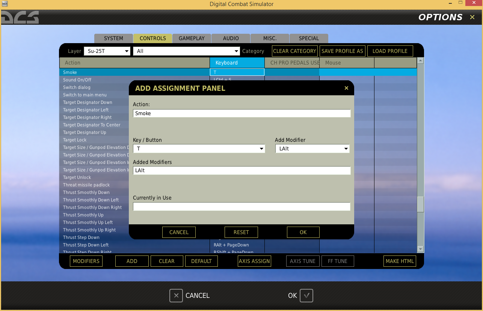Viewport: 483px width, 311px height.
Task: Switch to the CONTROLS tab
Action: pos(153,38)
